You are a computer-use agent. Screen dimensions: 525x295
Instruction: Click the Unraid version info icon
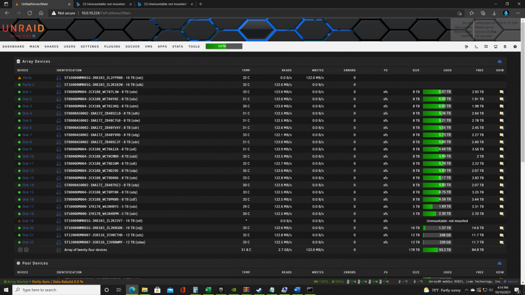tap(34, 36)
